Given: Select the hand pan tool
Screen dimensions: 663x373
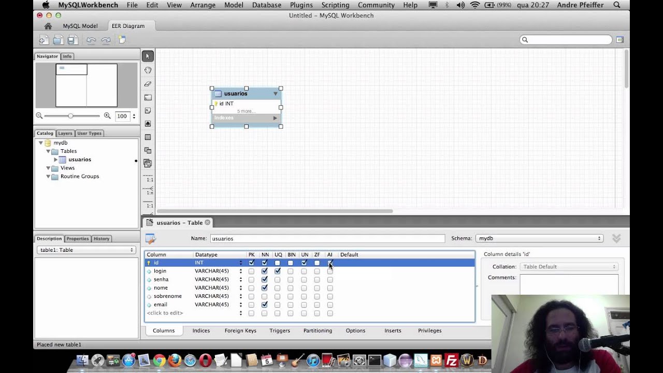Looking at the screenshot, I should [148, 70].
